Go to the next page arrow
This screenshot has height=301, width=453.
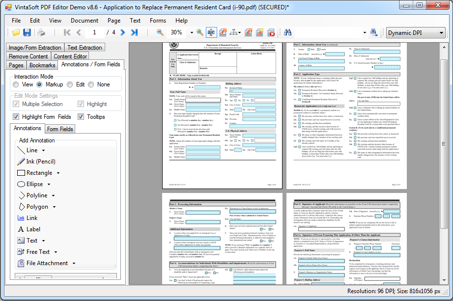point(123,32)
